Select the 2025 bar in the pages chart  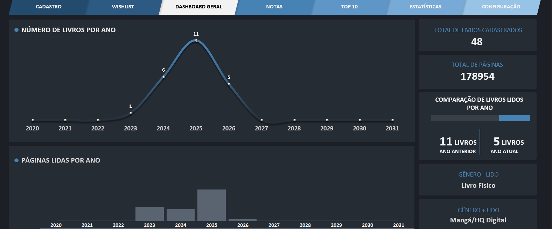click(211, 205)
